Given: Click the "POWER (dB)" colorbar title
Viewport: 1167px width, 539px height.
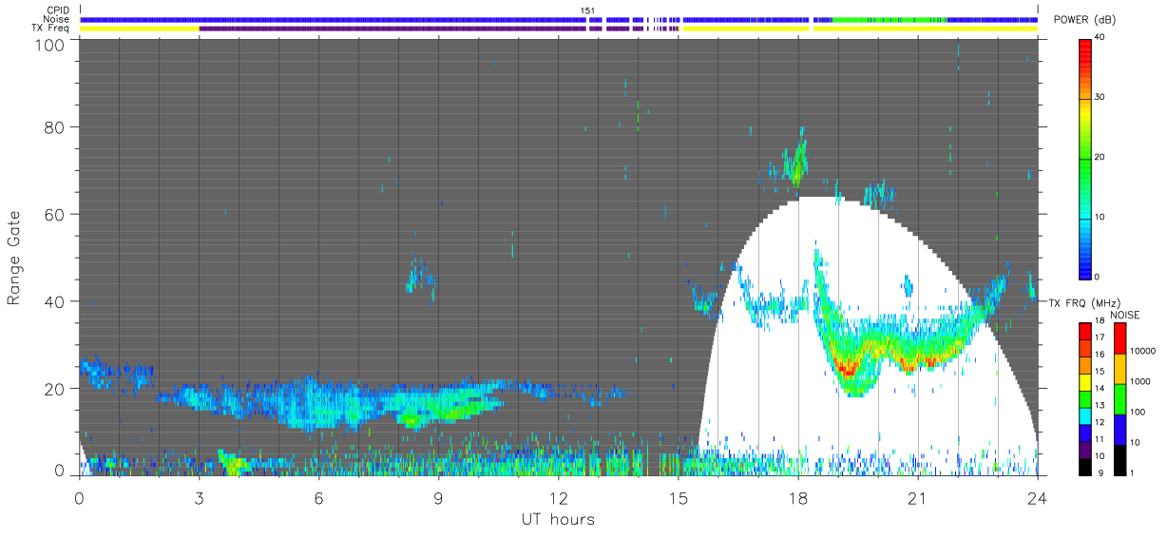Looking at the screenshot, I should coord(1084,20).
